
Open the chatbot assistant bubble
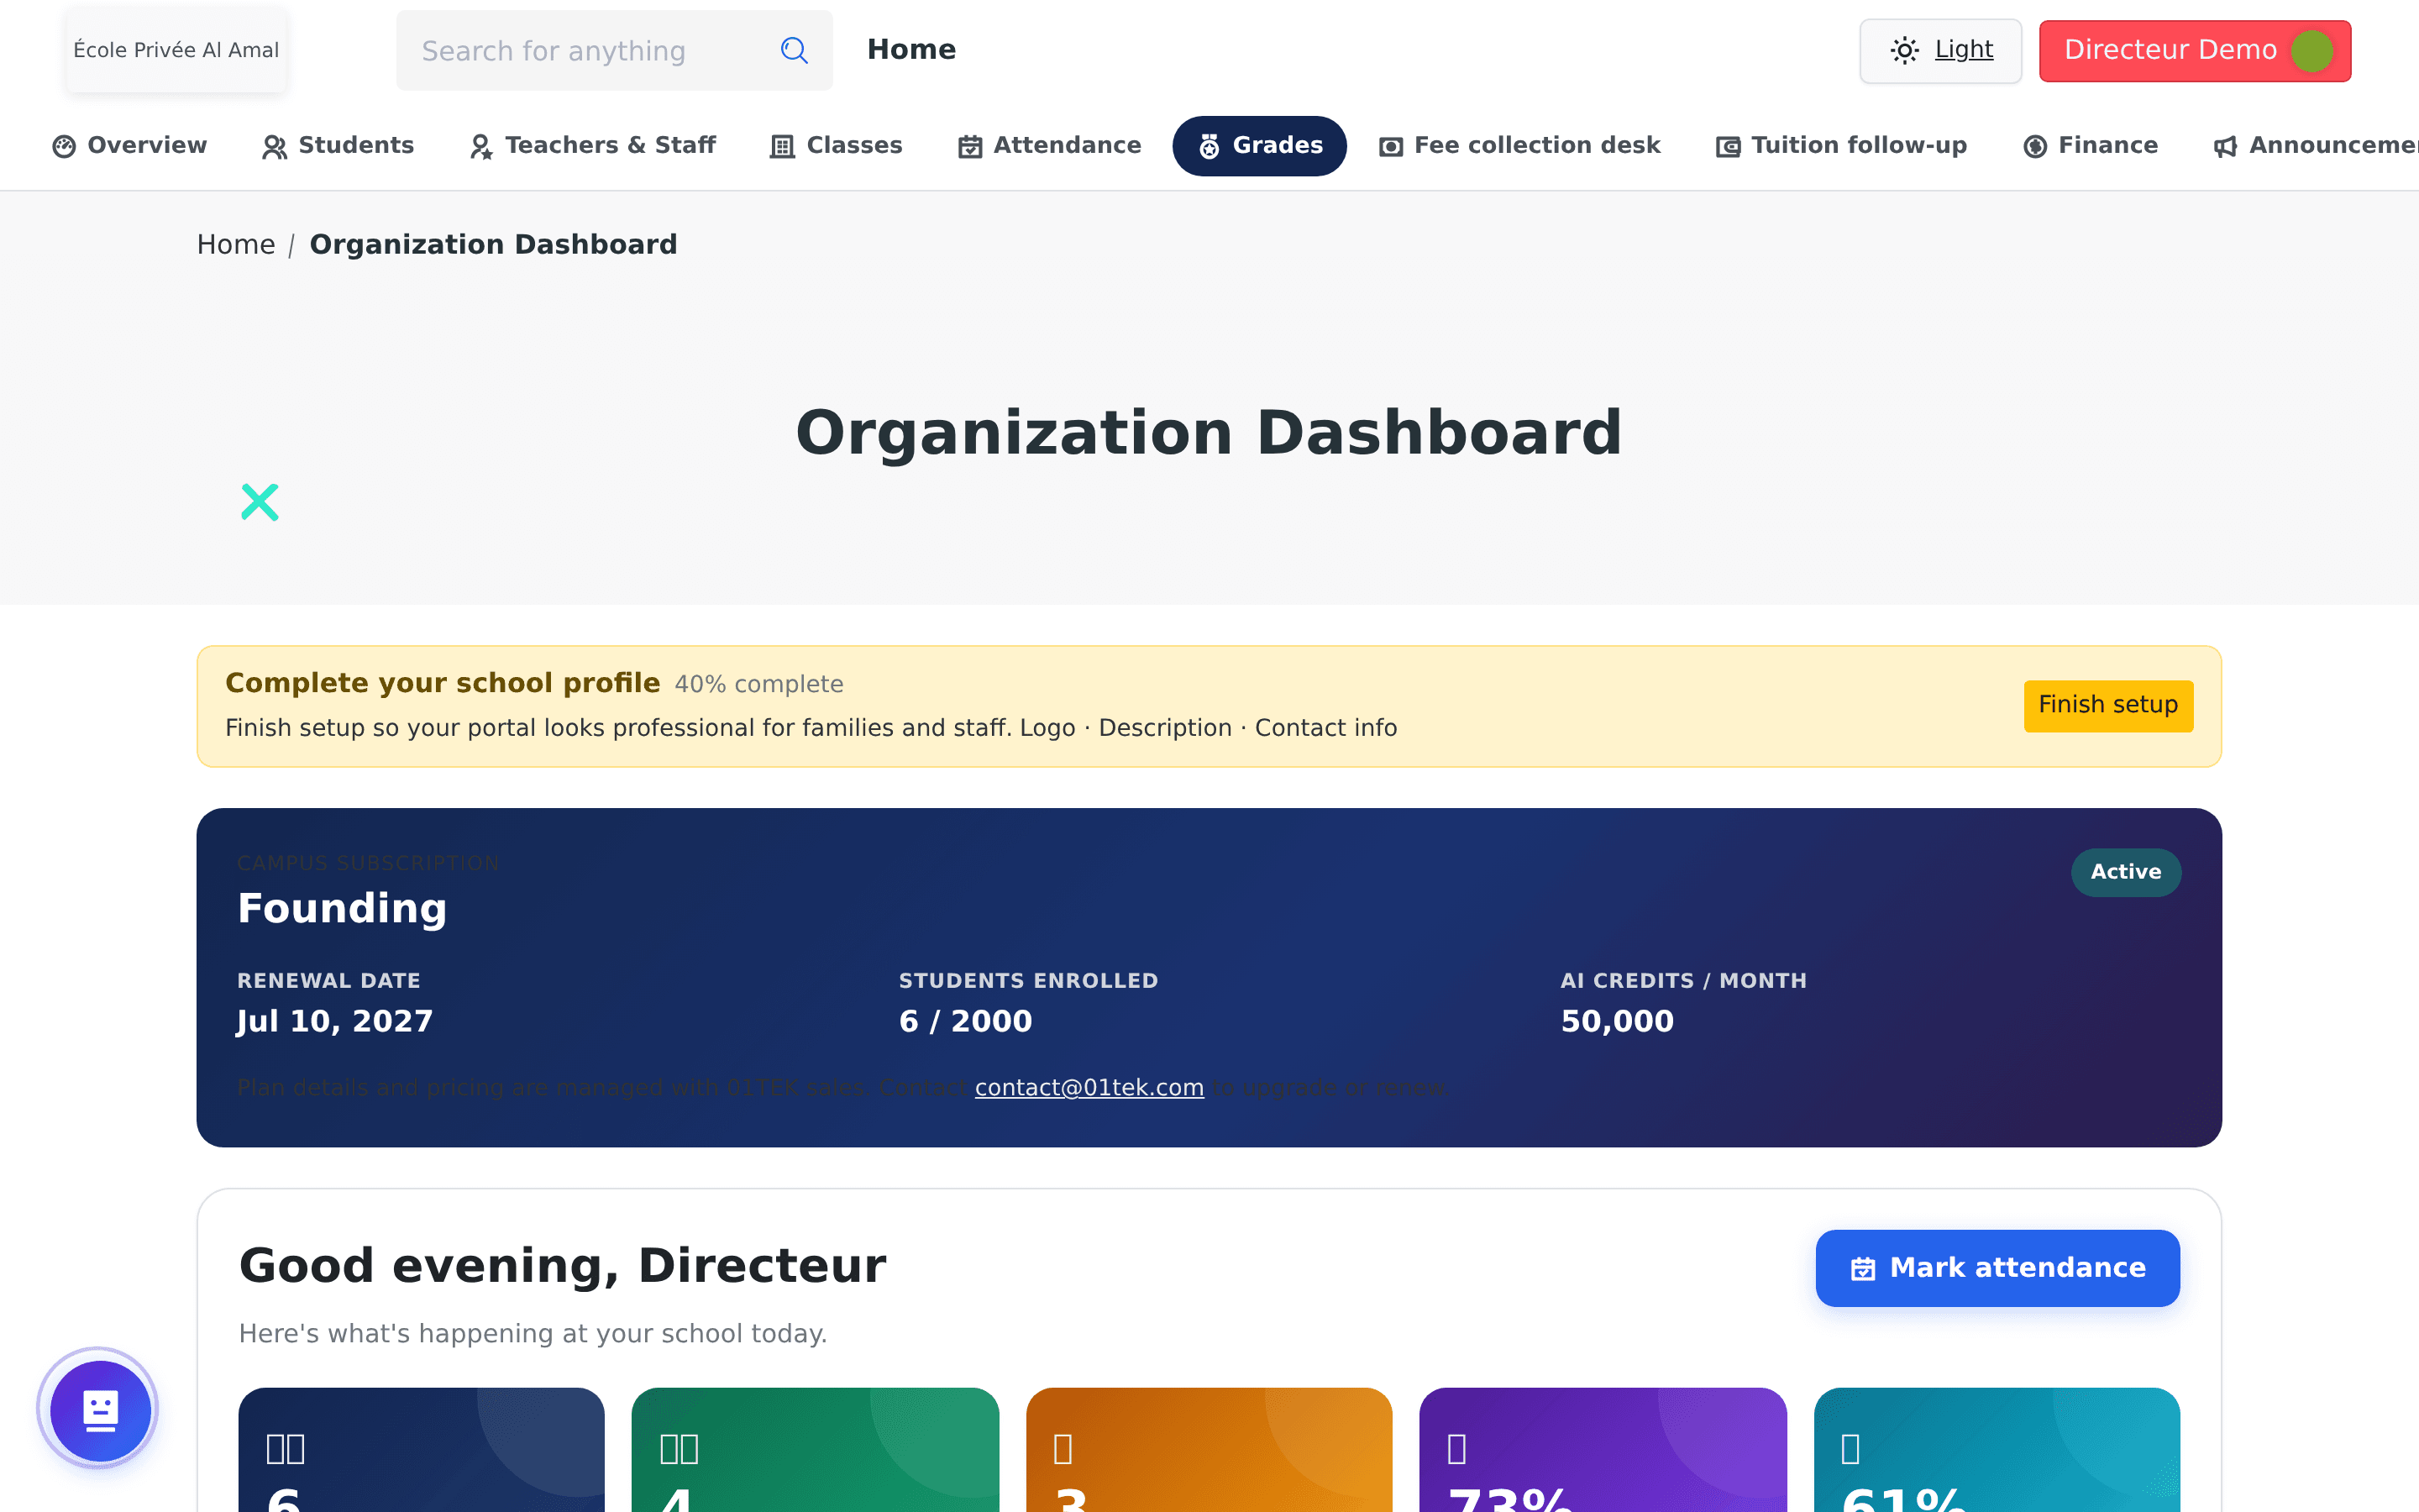[x=99, y=1410]
